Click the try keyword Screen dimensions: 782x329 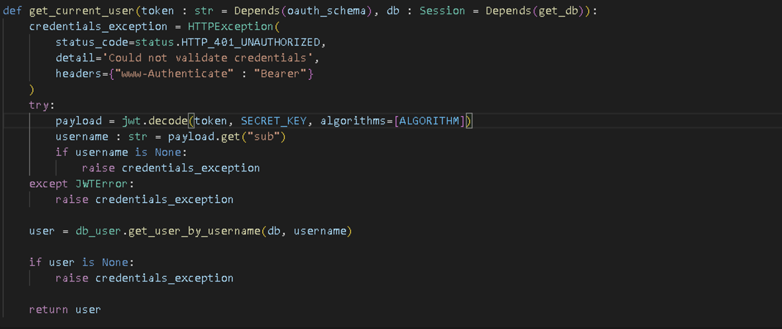pos(42,105)
